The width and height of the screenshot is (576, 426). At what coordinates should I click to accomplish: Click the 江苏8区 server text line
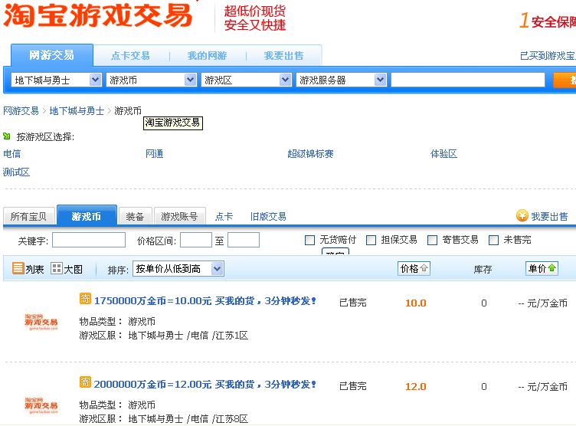point(164,418)
